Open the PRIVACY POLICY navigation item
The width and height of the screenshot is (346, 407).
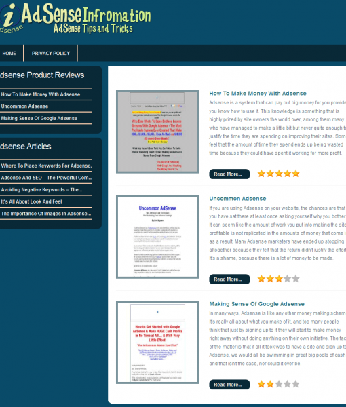click(x=51, y=53)
